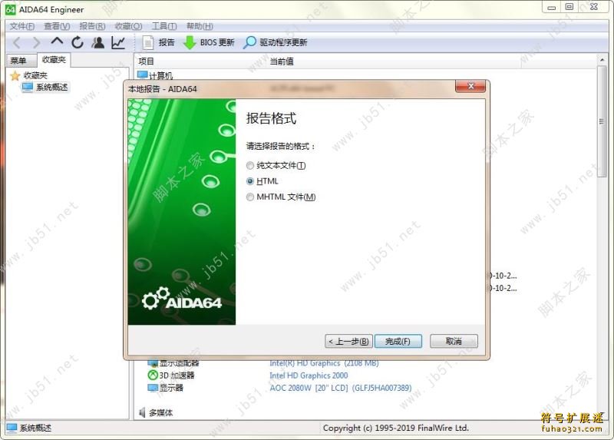The image size is (614, 440).
Task: Click the 上一步 back button in the dialog
Action: pyautogui.click(x=348, y=341)
